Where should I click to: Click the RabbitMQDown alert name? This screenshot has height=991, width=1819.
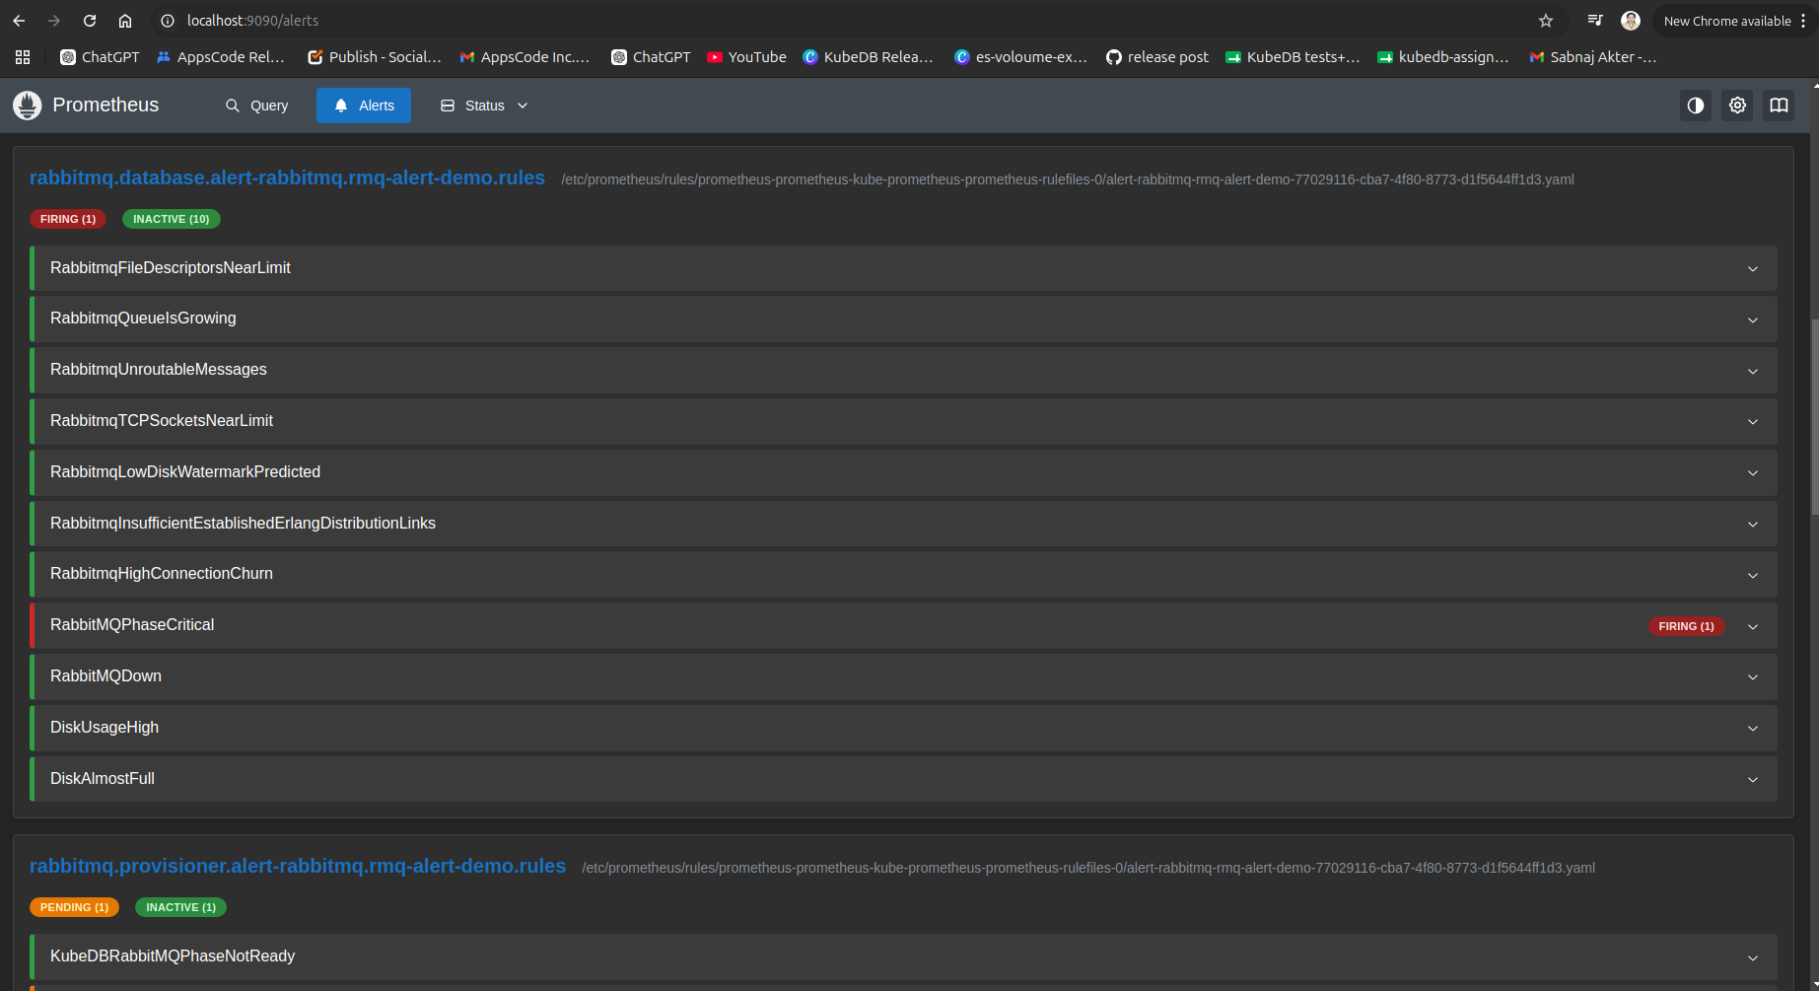click(x=105, y=676)
